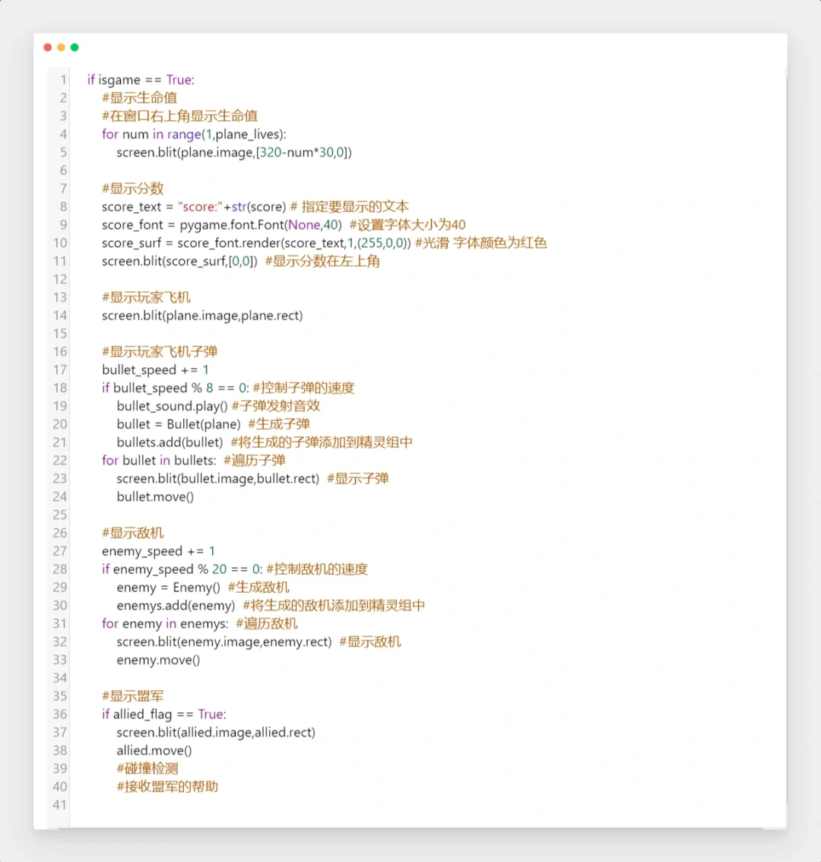
Task: Select comment '#在窗口右上角显示生命值'
Action: pyautogui.click(x=180, y=116)
